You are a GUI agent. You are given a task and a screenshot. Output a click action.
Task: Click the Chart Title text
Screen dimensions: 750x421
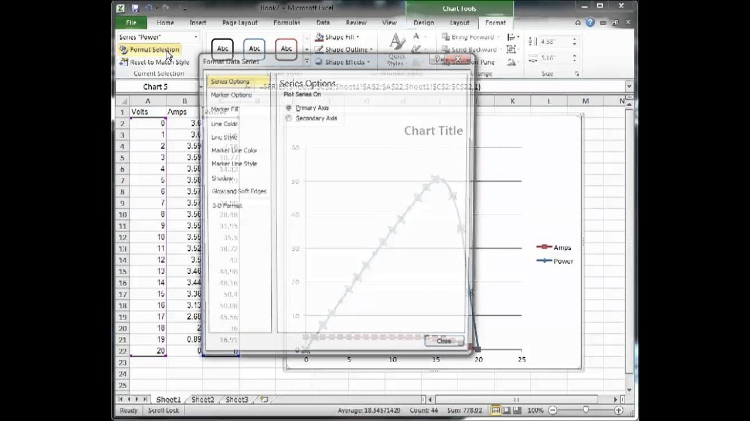pyautogui.click(x=433, y=130)
